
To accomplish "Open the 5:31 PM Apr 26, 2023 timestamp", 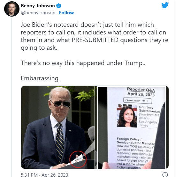I will [44, 175].
